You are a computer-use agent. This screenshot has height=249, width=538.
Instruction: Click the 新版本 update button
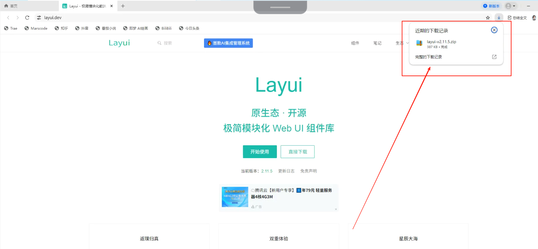click(x=491, y=6)
